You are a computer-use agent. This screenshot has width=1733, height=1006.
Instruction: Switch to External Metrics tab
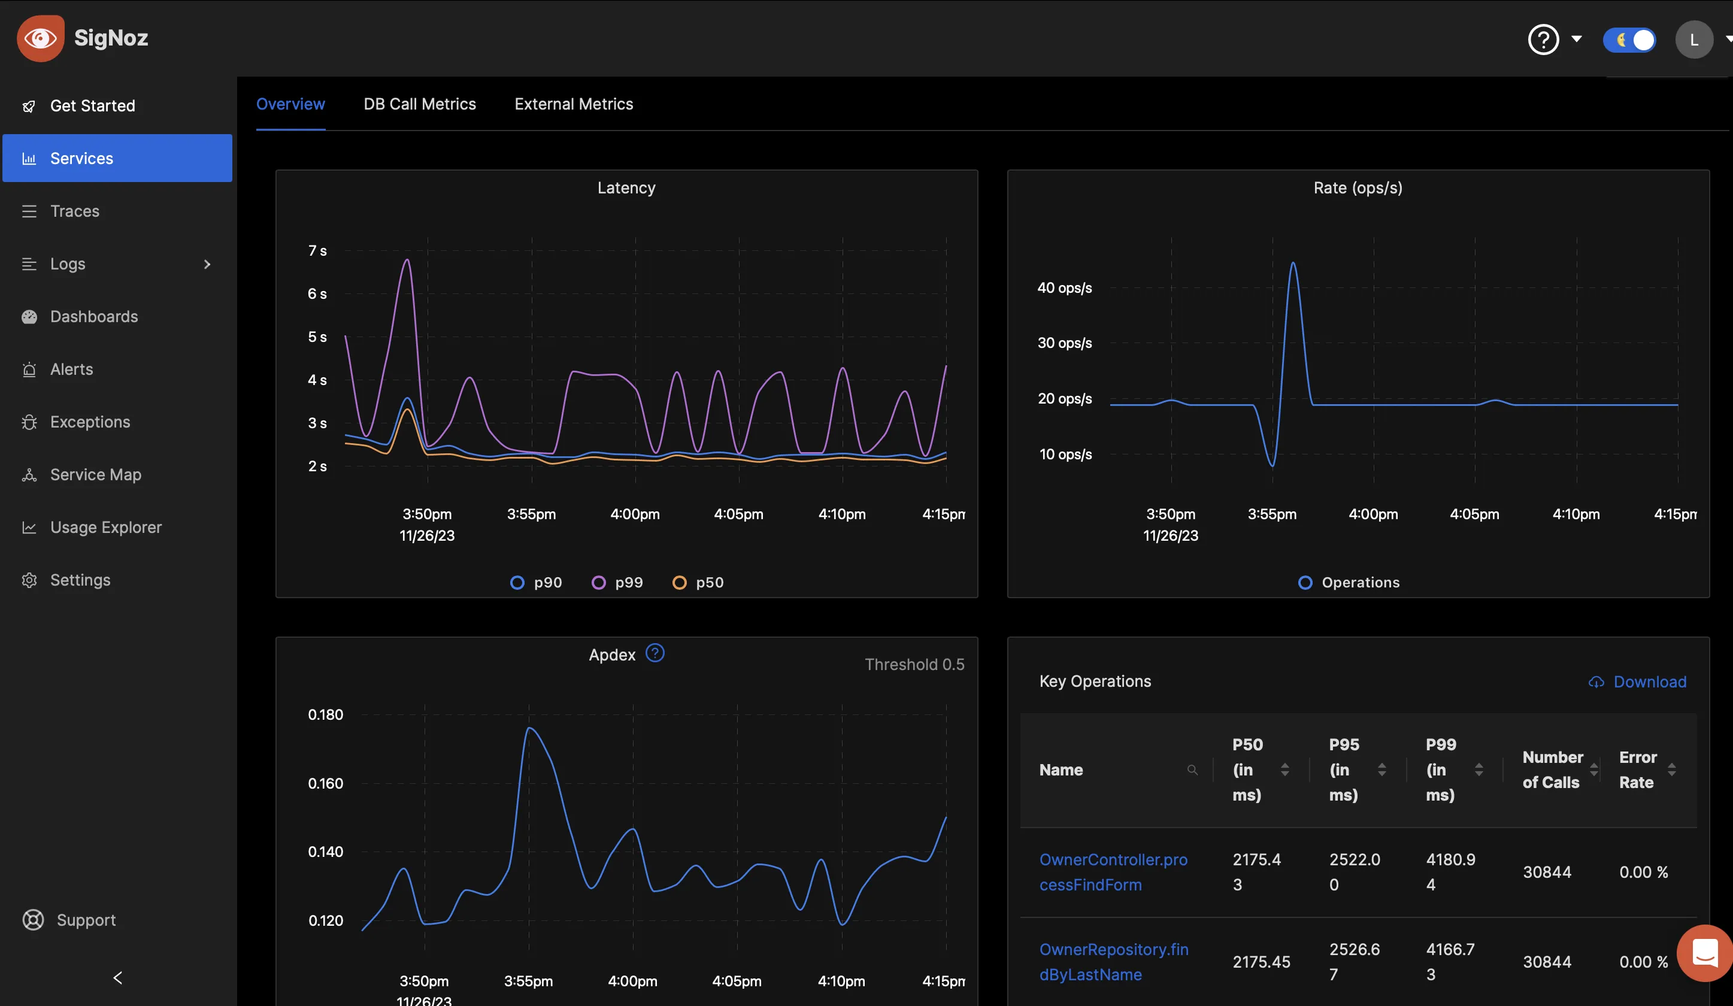[574, 103]
